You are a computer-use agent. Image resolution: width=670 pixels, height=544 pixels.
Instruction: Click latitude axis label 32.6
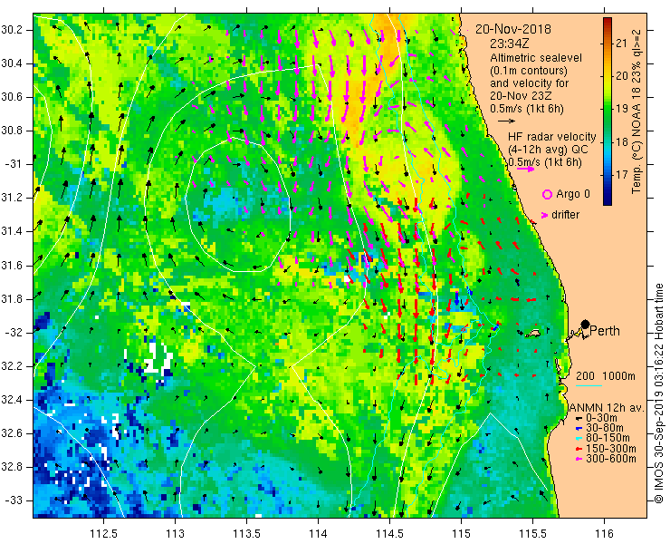pos(12,433)
